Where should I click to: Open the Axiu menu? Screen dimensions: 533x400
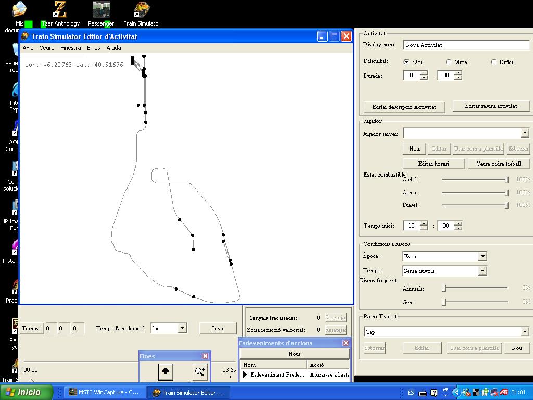[x=28, y=48]
